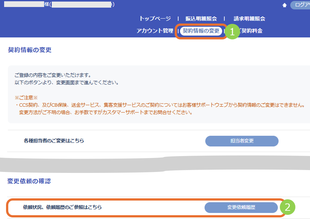310x219 pixels.
Task: Click the line 以下のボタンより、変更画面まで進んでください。
Action: [x=67, y=83]
